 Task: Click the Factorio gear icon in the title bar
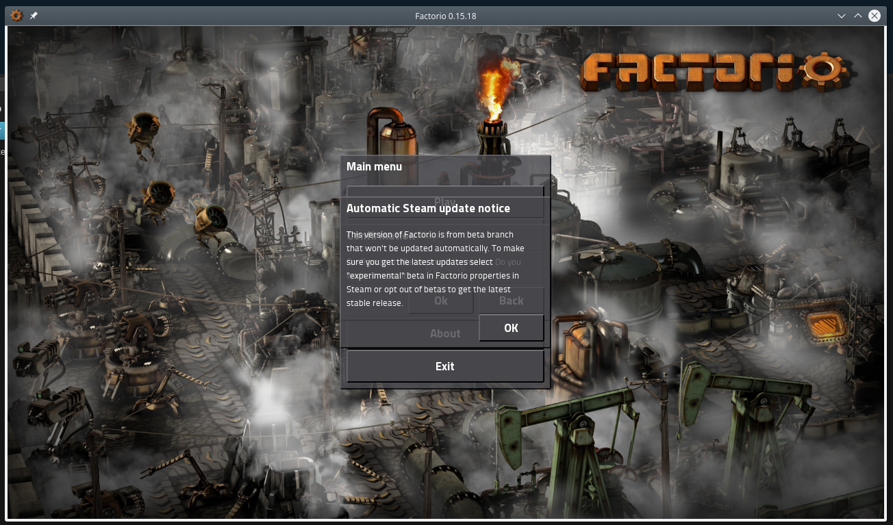16,15
